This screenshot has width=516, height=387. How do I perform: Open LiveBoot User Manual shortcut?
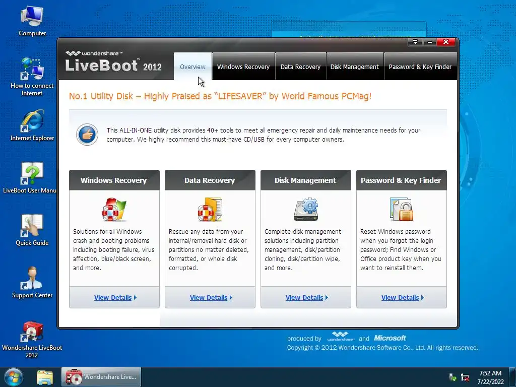point(30,178)
